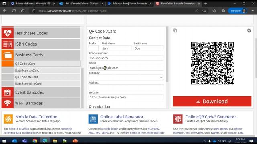Click the Wi-Fi Barcodes signal icon
Screen dimensions: 257x144
pyautogui.click(x=8, y=103)
